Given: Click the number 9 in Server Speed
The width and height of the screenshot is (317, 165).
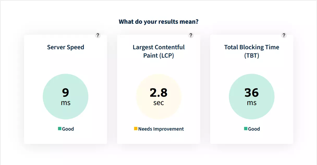Looking at the screenshot, I should tap(66, 93).
